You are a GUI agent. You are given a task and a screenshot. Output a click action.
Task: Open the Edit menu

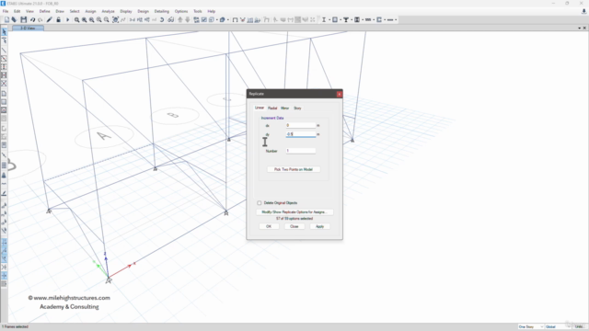17,11
